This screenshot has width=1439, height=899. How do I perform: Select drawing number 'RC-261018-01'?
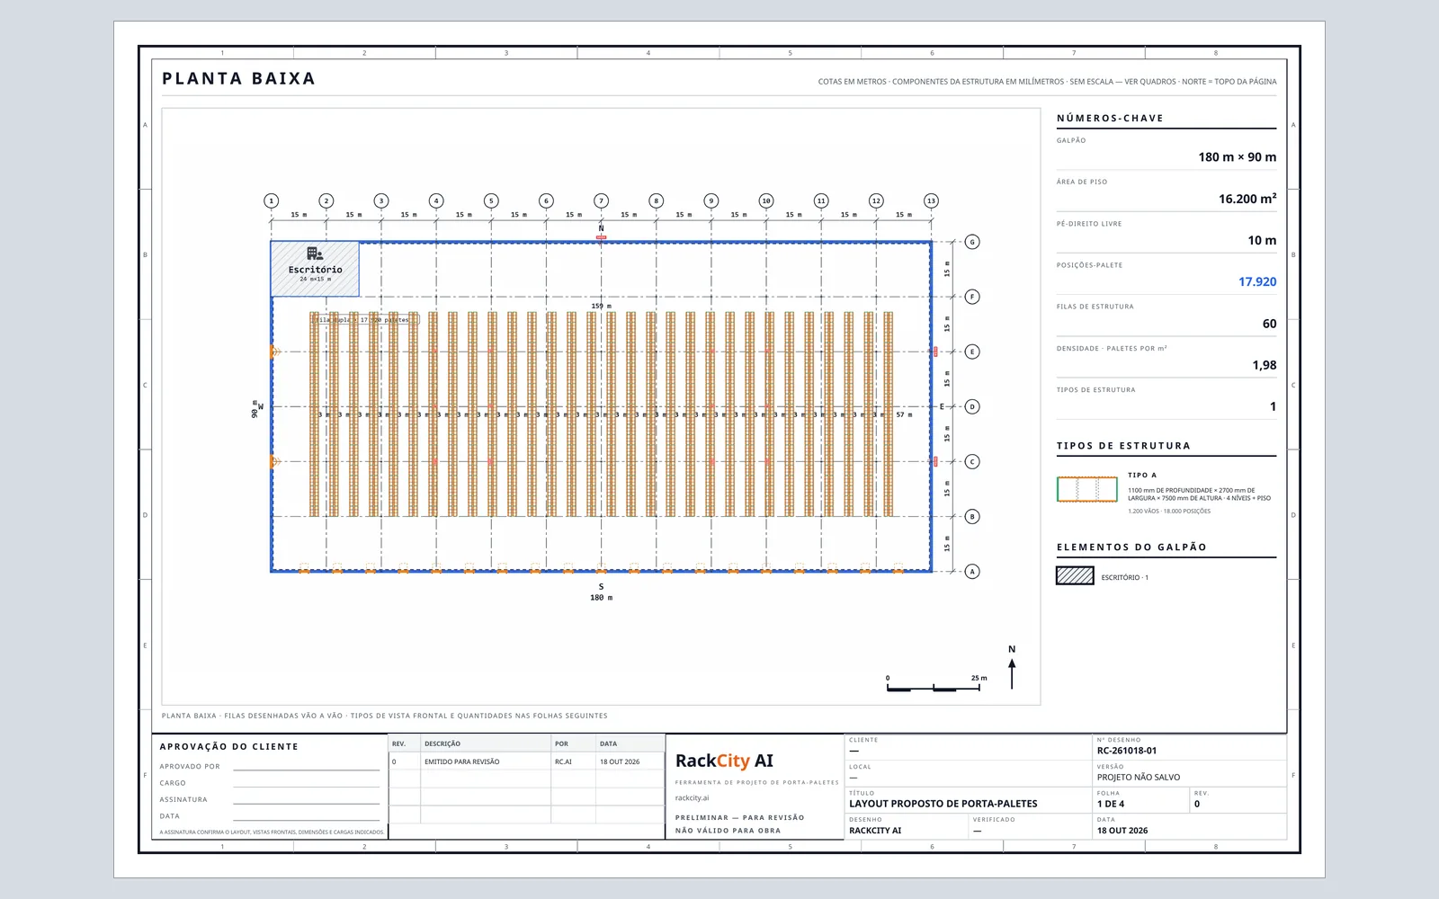pyautogui.click(x=1127, y=751)
